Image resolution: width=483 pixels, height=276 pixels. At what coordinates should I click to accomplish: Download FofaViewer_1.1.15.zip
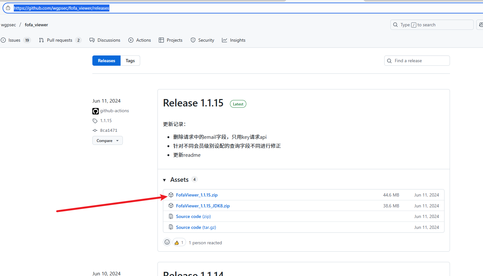(197, 195)
